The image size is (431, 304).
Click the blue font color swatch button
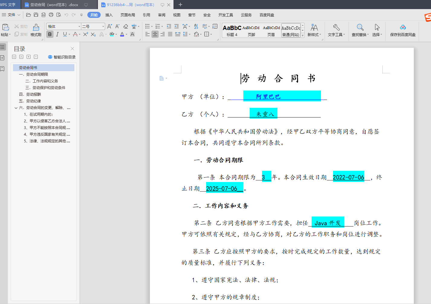click(x=122, y=34)
